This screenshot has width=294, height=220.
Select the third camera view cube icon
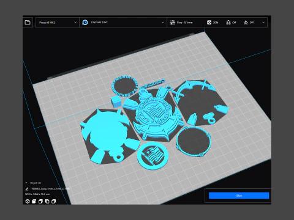coord(40,201)
